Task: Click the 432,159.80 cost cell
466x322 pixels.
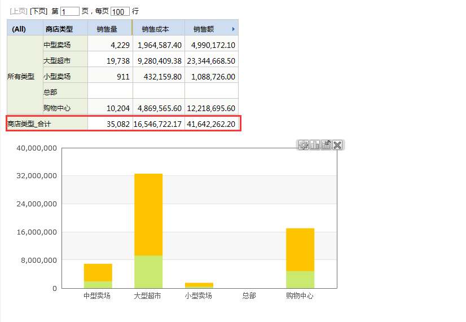Action: [x=159, y=75]
